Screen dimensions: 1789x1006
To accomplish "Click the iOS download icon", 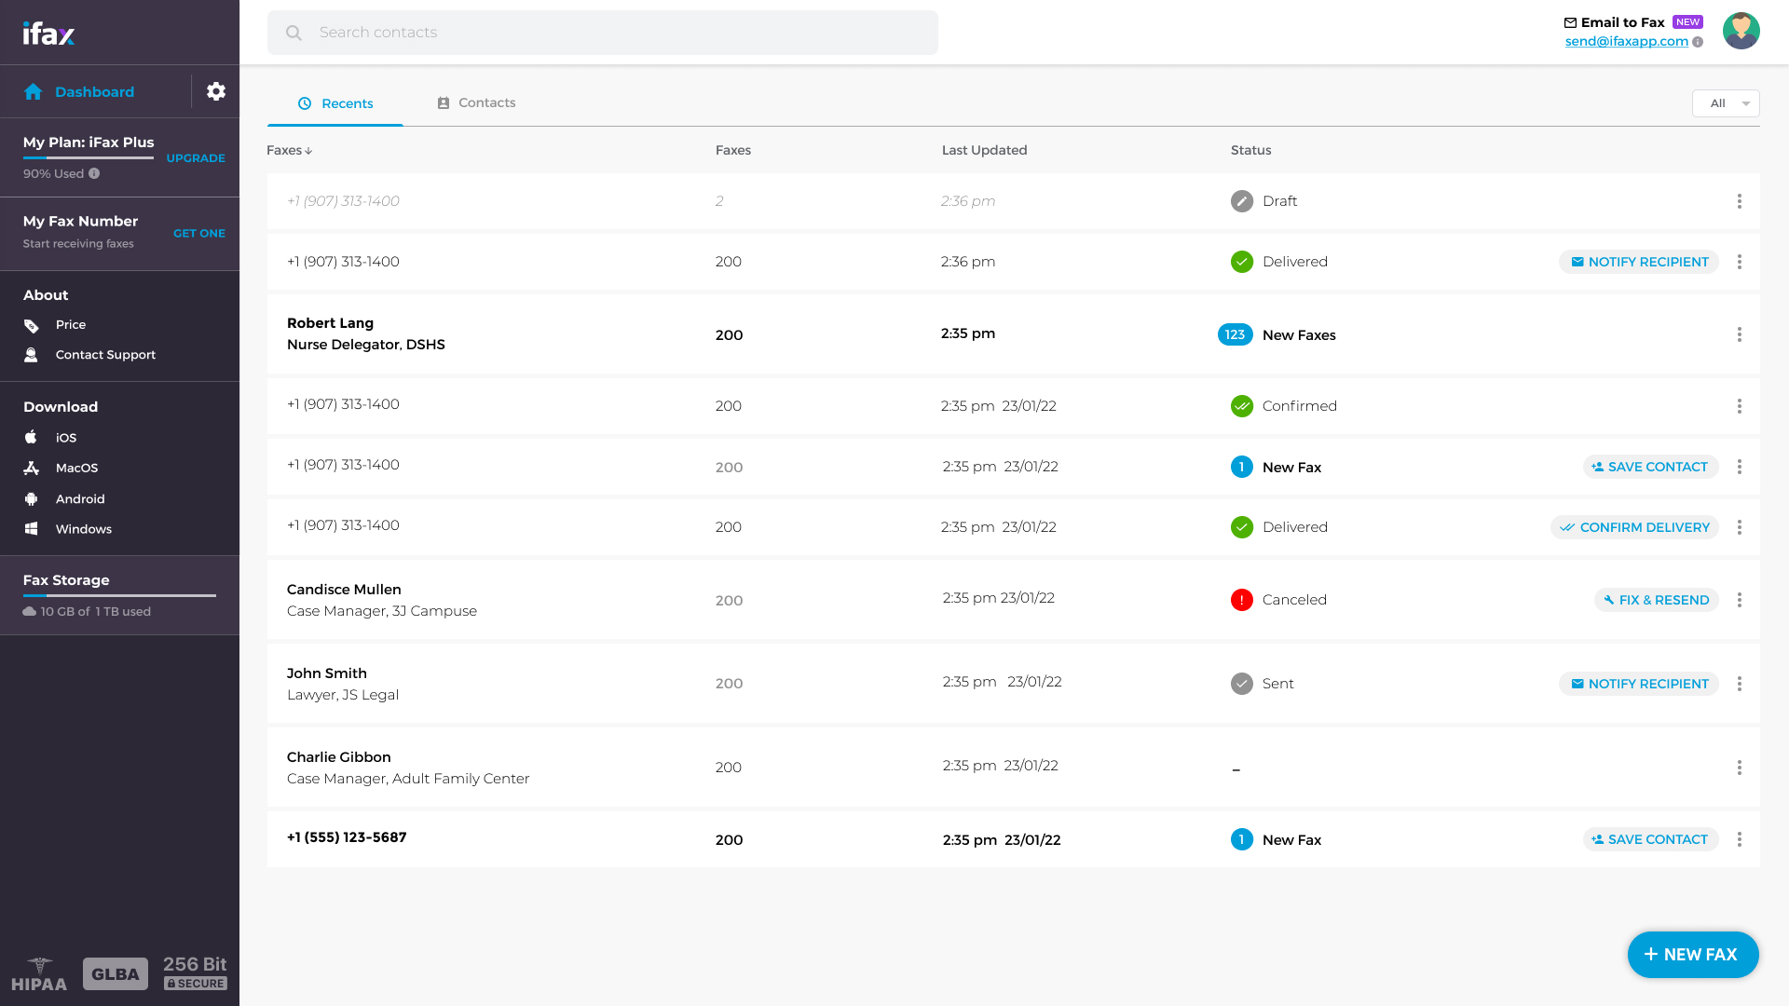I will [32, 437].
